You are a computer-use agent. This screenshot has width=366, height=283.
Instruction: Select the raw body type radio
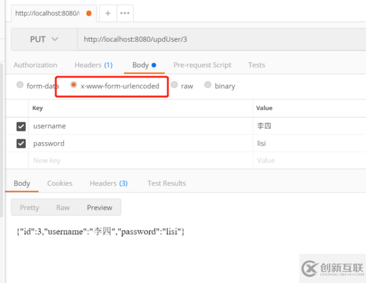(x=174, y=84)
